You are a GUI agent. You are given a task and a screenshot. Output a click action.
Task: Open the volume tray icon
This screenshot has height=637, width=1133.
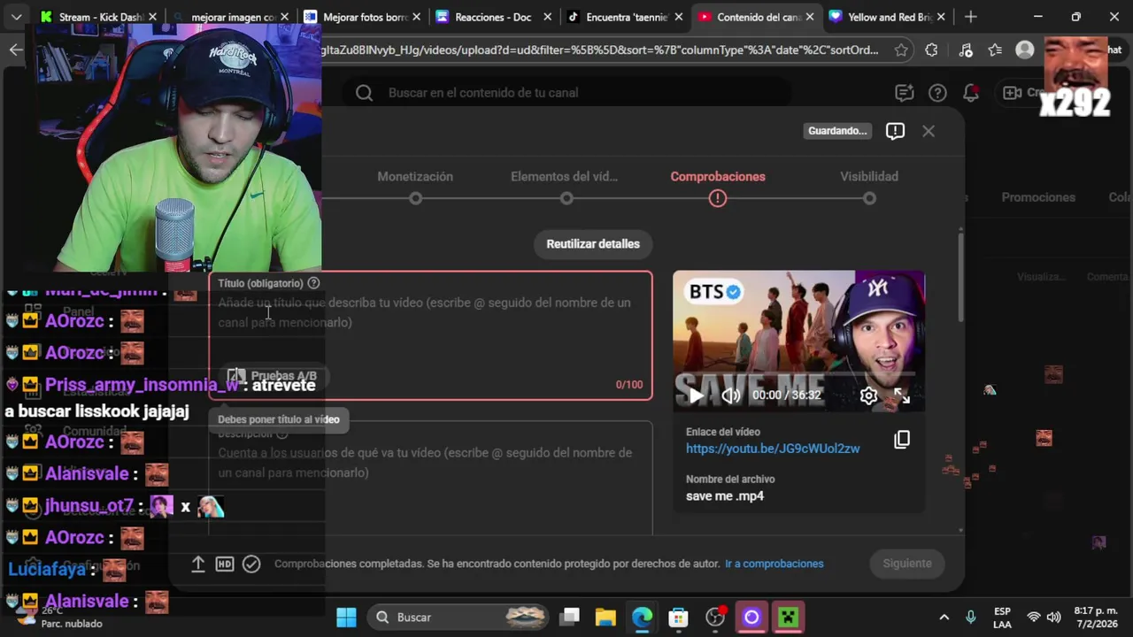(x=1053, y=618)
